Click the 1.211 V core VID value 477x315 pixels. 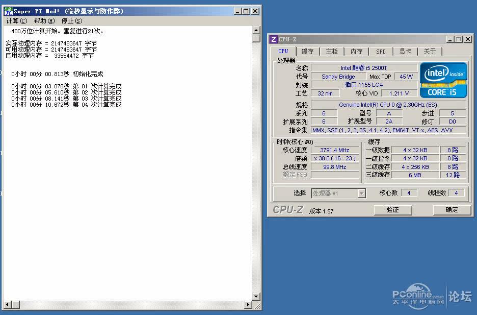coord(399,93)
